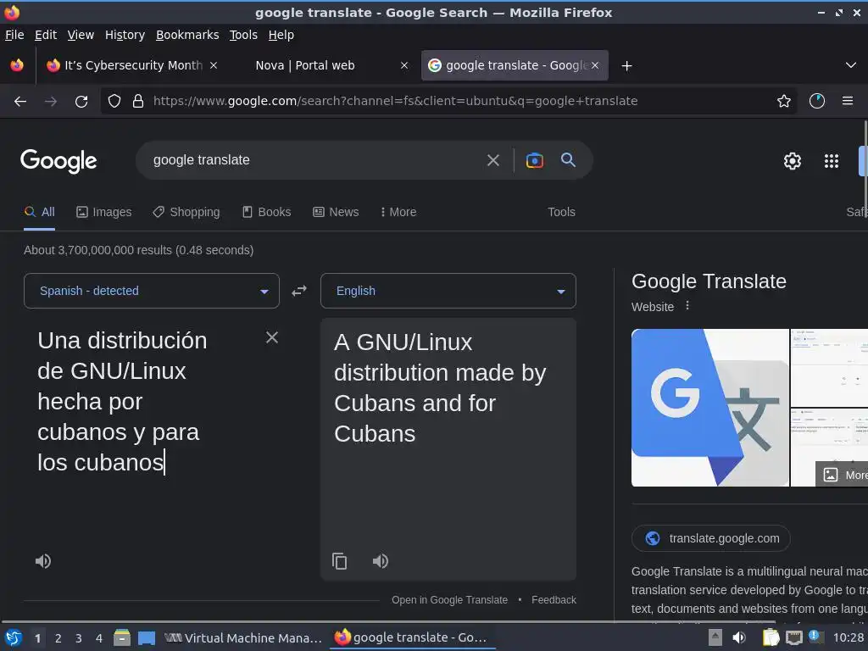Open the Edit menu
This screenshot has width=868, height=651.
coord(46,35)
